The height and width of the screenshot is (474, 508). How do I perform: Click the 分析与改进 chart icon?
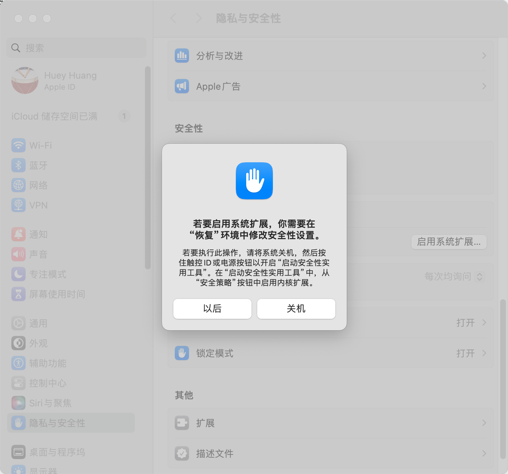[182, 56]
